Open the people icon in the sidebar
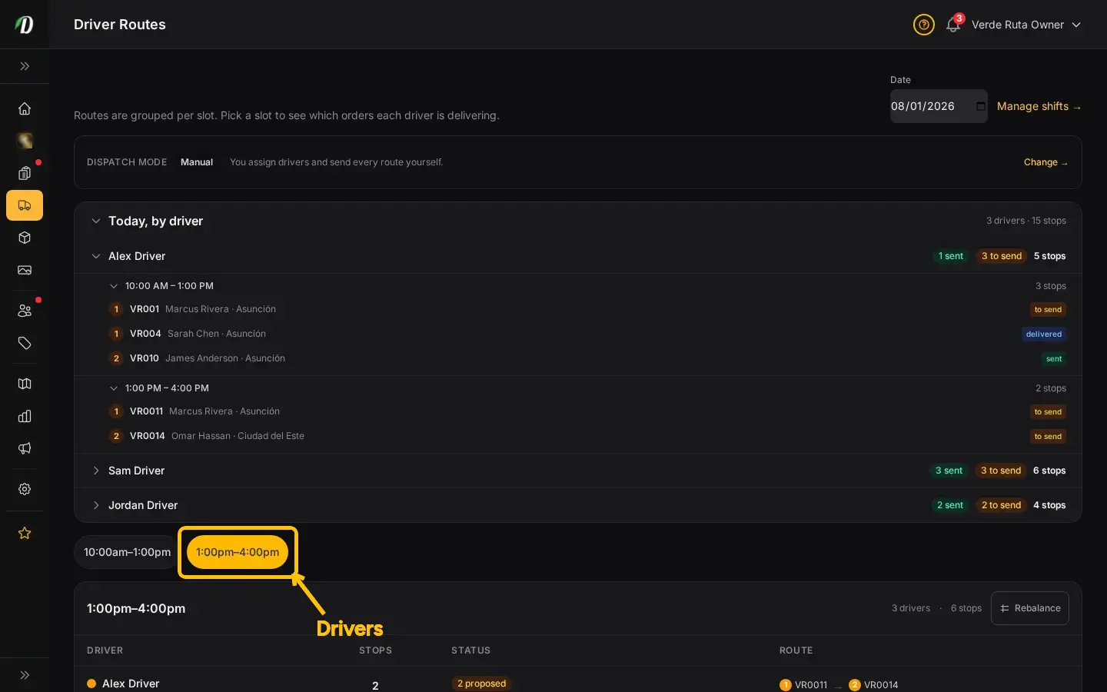The image size is (1107, 692). click(25, 311)
